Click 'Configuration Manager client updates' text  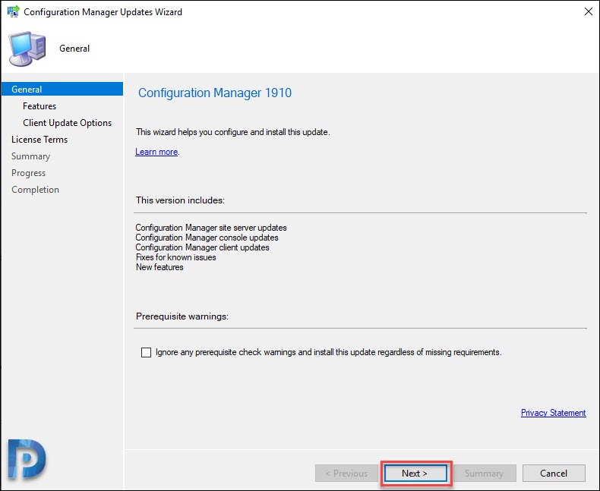click(202, 247)
